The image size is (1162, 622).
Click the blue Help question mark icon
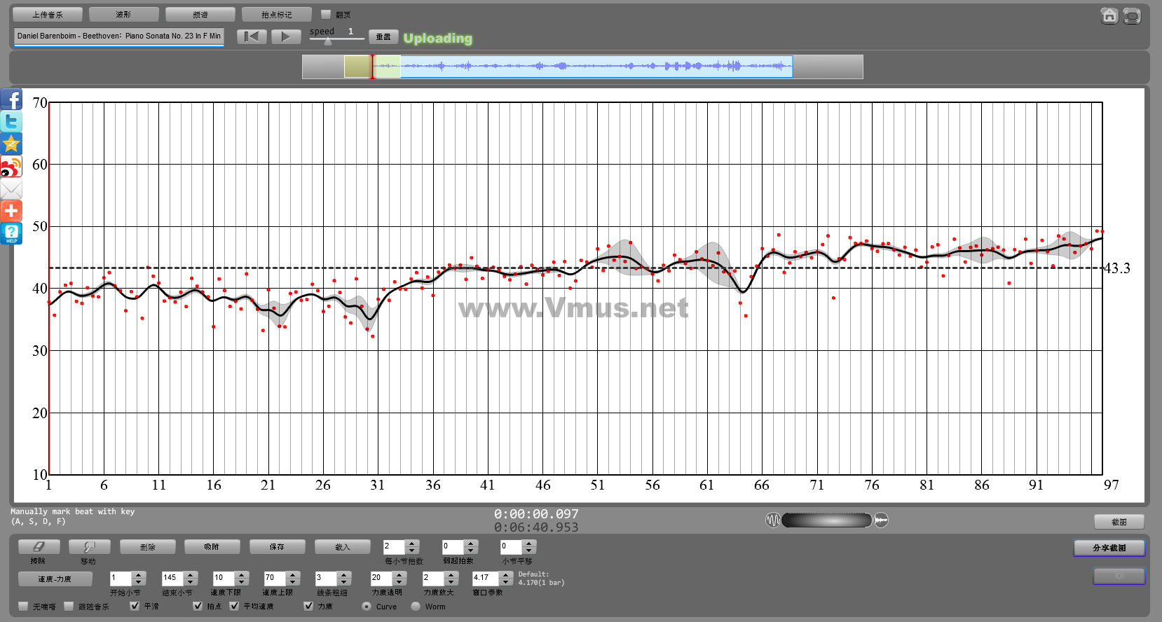pyautogui.click(x=11, y=233)
